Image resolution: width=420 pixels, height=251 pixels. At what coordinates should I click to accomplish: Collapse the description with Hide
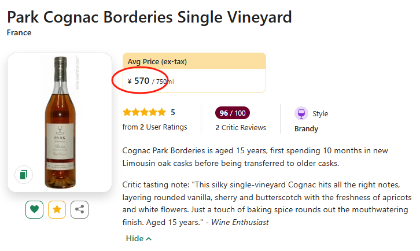coord(139,238)
